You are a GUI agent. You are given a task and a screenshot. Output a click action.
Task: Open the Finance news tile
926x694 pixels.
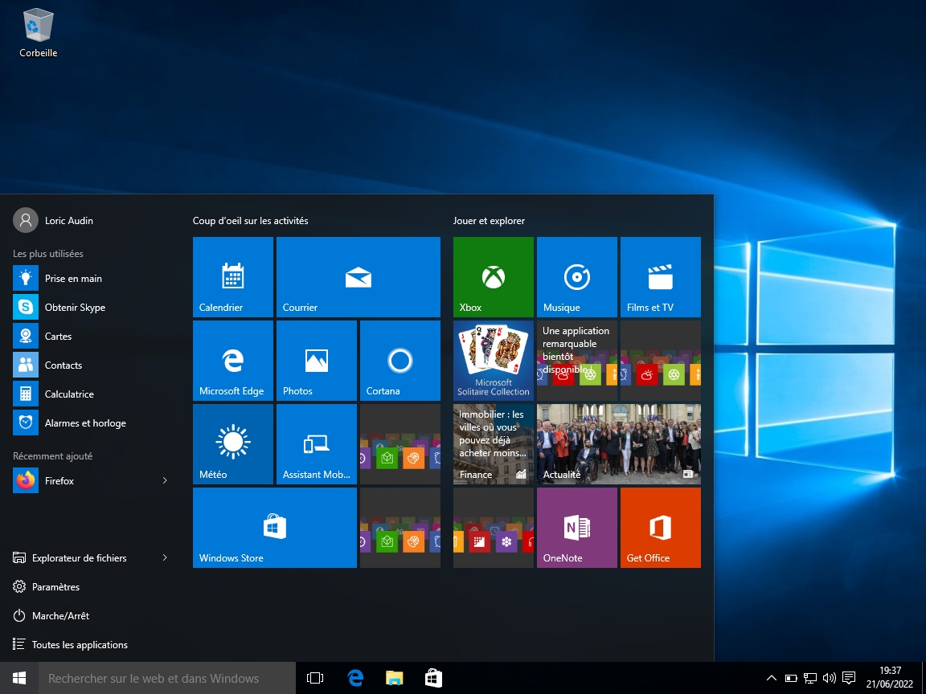pyautogui.click(x=493, y=444)
